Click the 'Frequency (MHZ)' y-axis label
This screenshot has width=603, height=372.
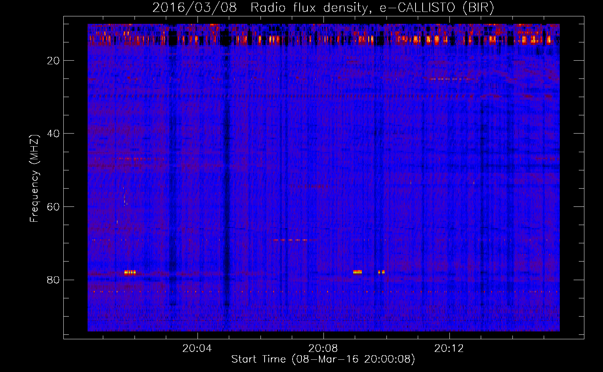(x=34, y=178)
